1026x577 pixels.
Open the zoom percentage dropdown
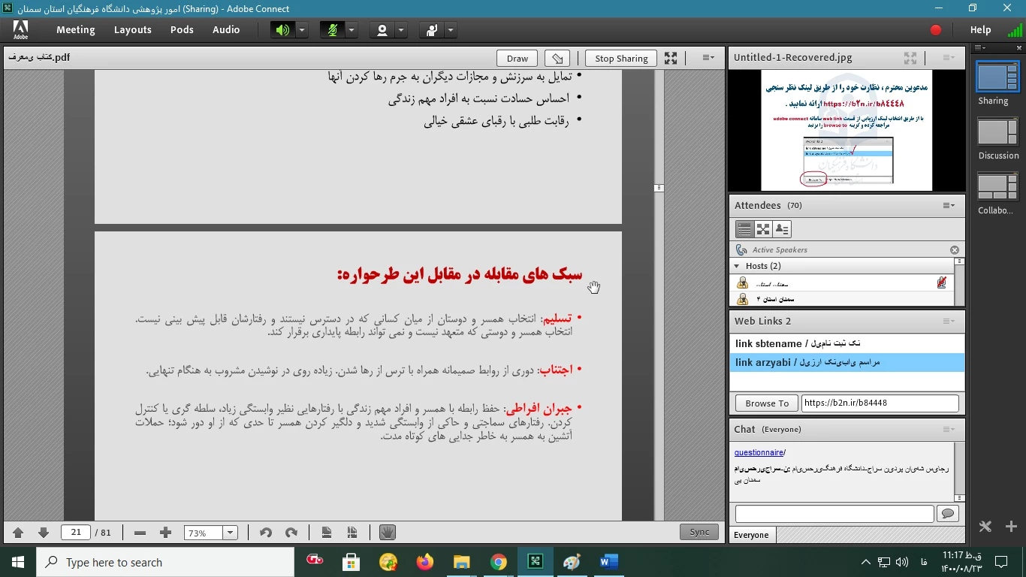(x=231, y=533)
